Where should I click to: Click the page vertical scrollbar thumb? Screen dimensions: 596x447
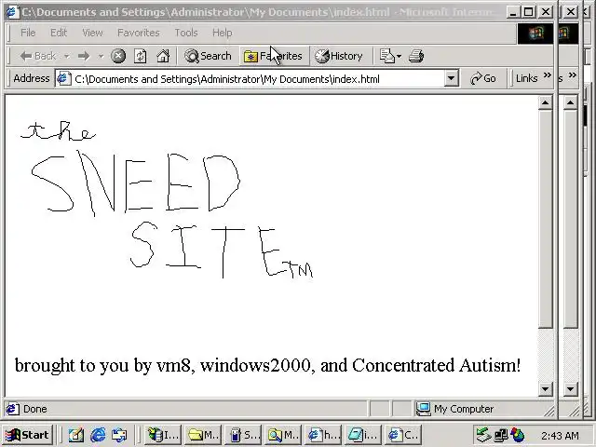point(545,219)
